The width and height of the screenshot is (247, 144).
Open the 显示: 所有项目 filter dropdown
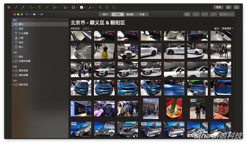click(x=224, y=28)
